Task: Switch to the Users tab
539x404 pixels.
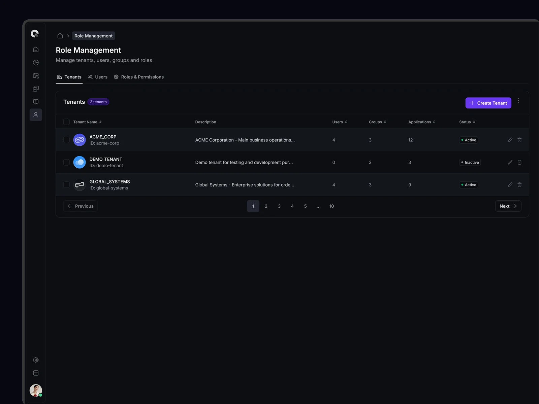Action: [98, 77]
